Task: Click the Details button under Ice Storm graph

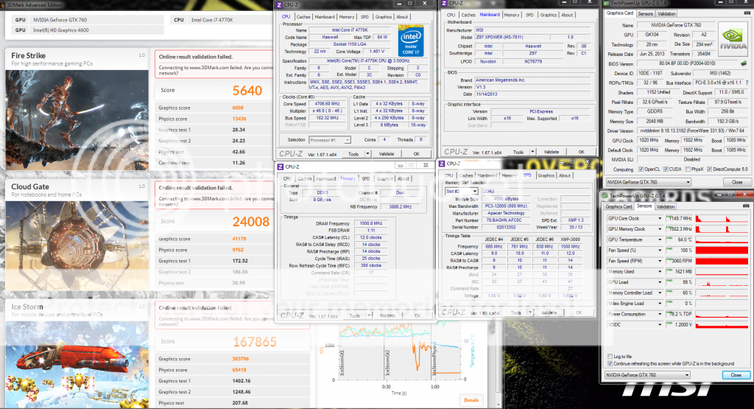Action: tap(471, 400)
